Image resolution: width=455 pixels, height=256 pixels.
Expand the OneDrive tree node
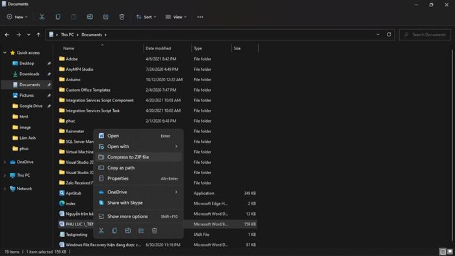point(5,162)
